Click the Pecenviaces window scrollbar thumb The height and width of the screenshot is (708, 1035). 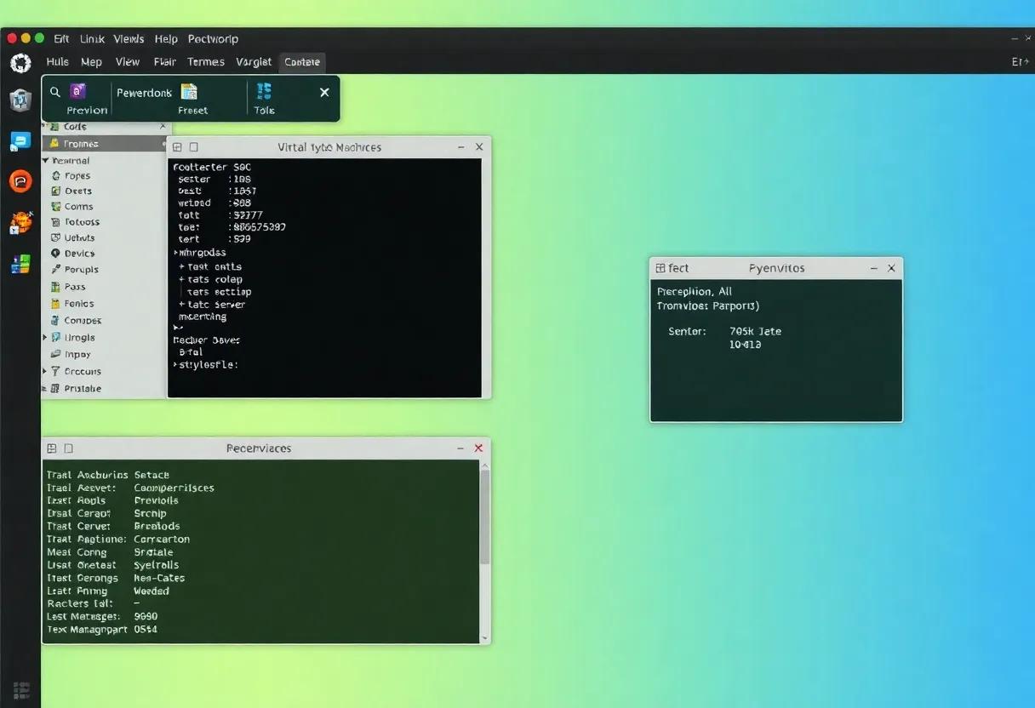485,516
